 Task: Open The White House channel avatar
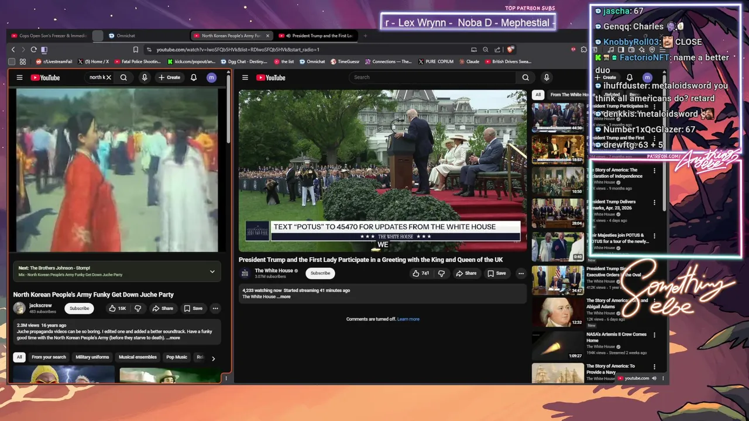[245, 273]
